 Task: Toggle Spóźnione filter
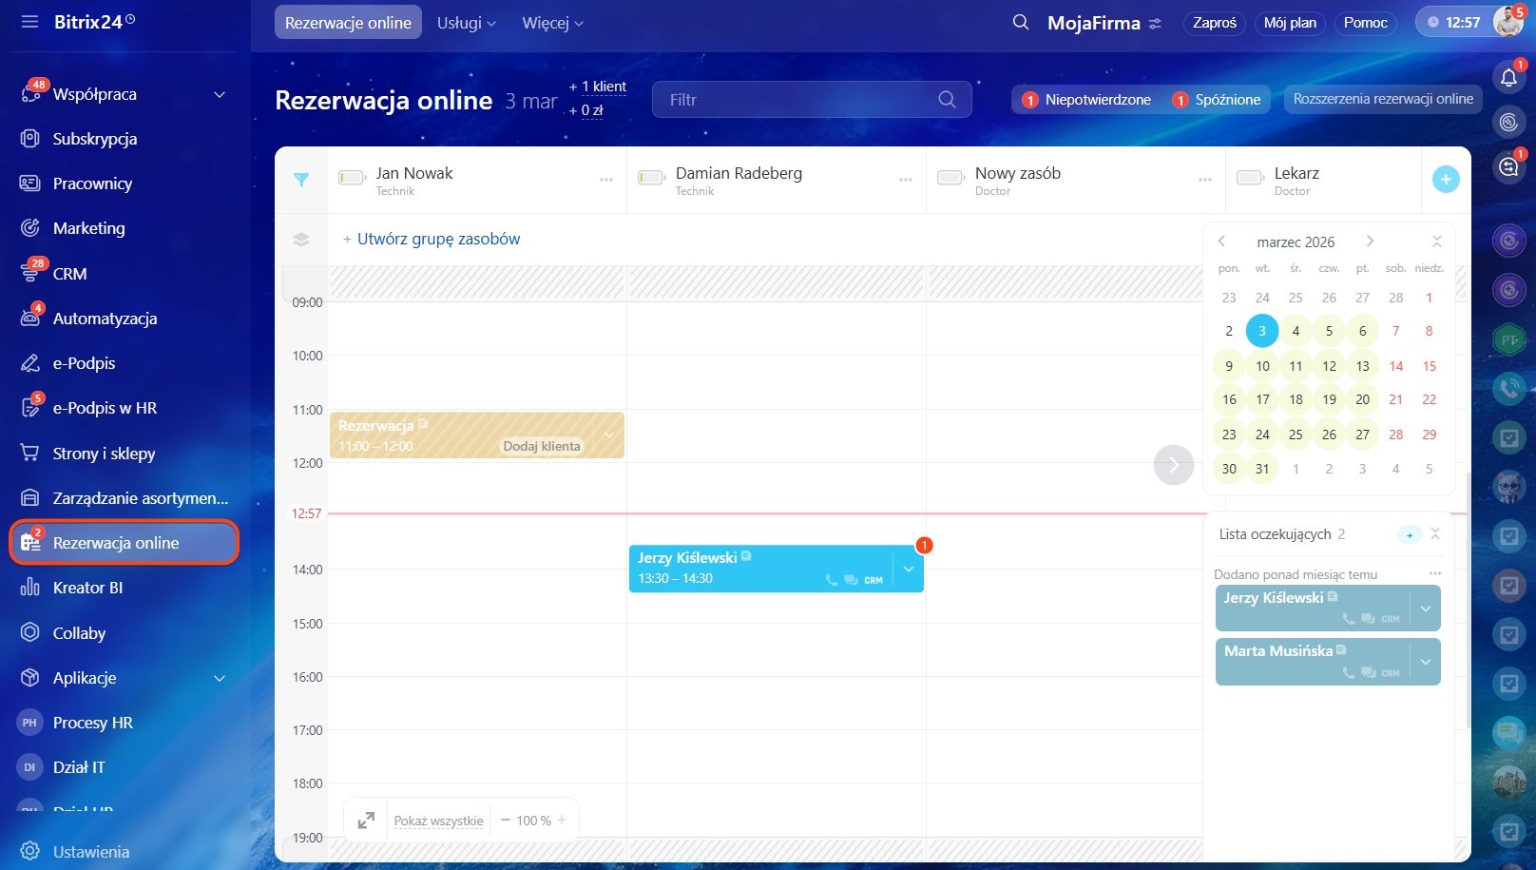[x=1217, y=100]
